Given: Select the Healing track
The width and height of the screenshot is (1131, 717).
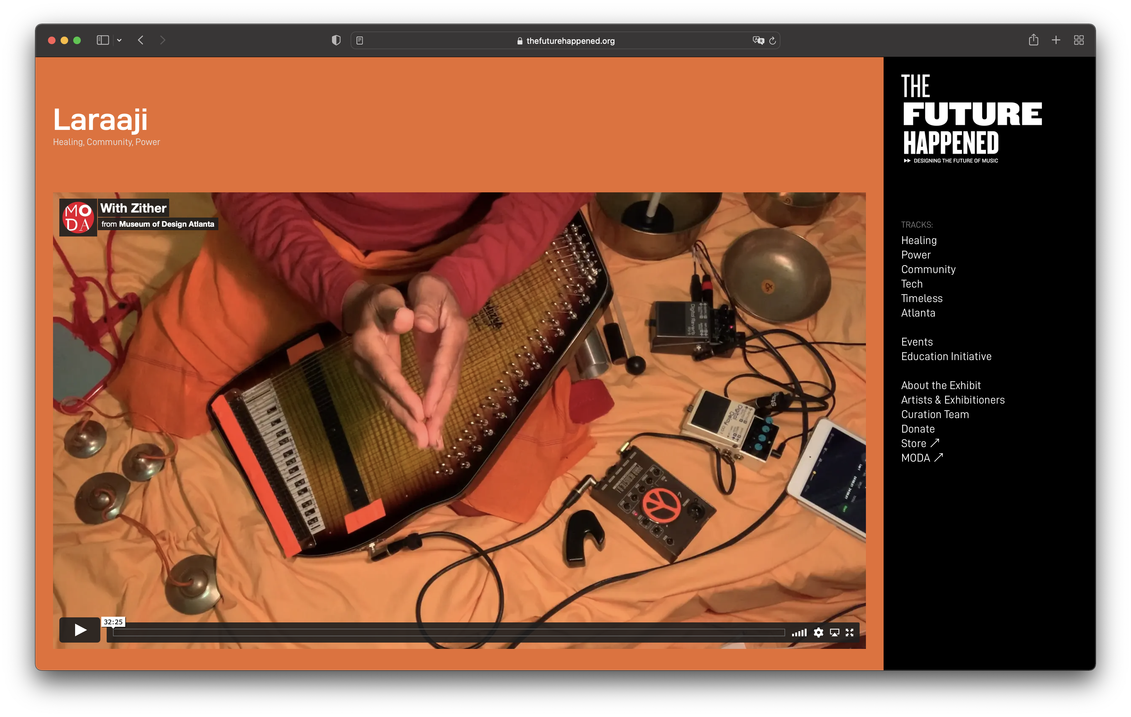Looking at the screenshot, I should pos(918,240).
